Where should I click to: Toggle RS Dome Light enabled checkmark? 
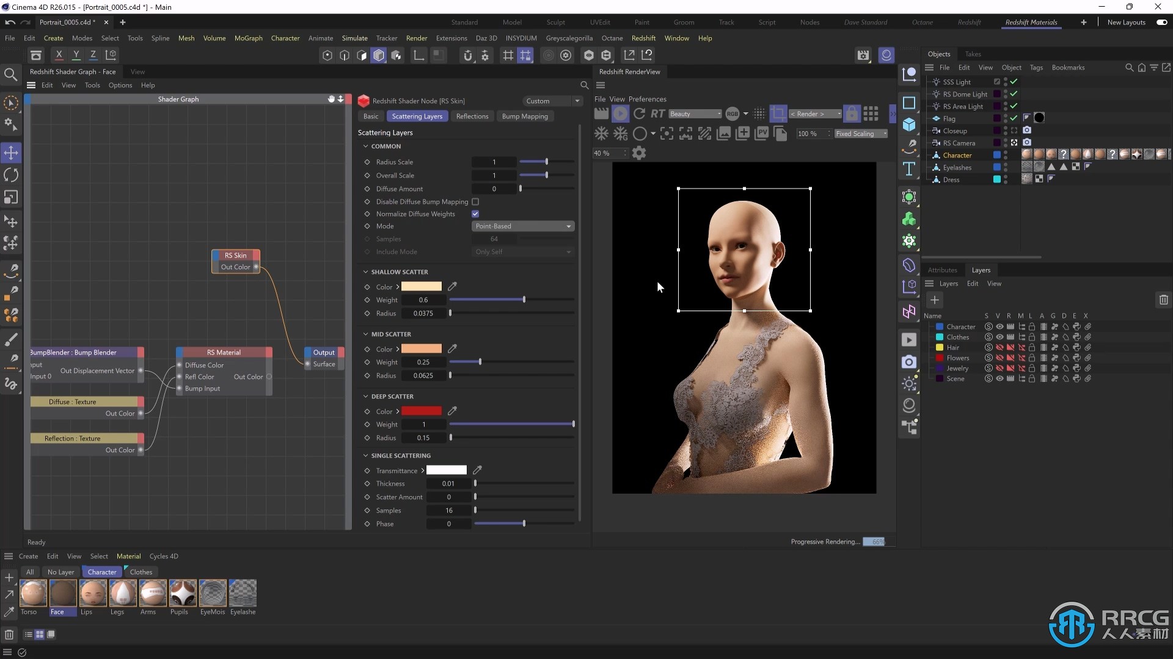tap(1014, 94)
